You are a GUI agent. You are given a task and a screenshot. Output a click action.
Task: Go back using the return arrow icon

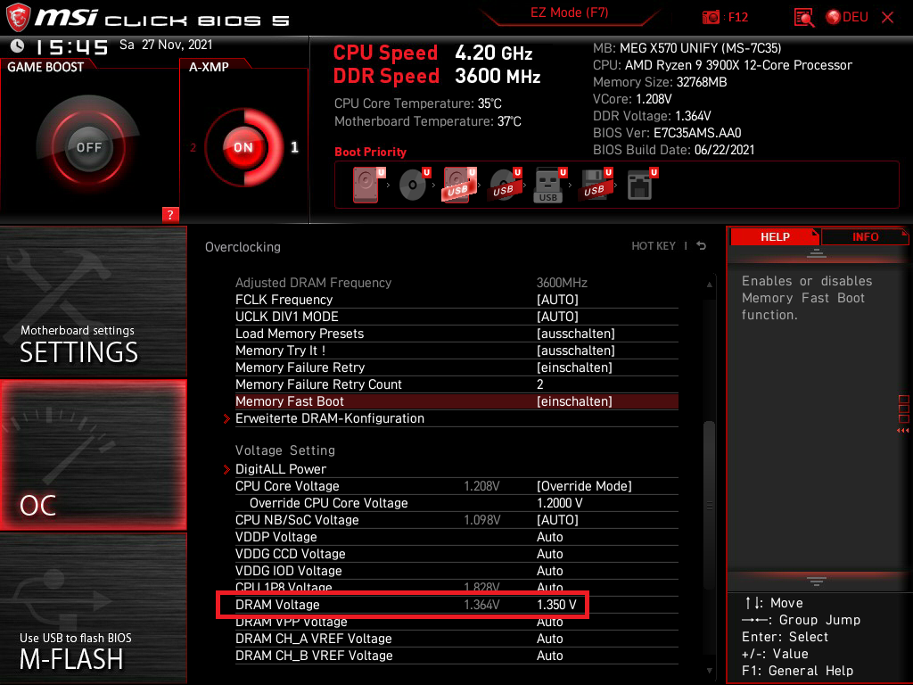click(702, 246)
